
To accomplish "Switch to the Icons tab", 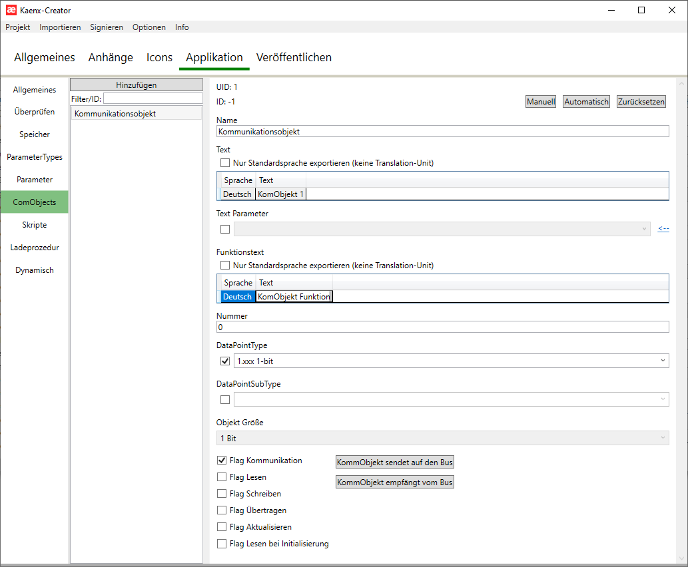I will point(159,57).
